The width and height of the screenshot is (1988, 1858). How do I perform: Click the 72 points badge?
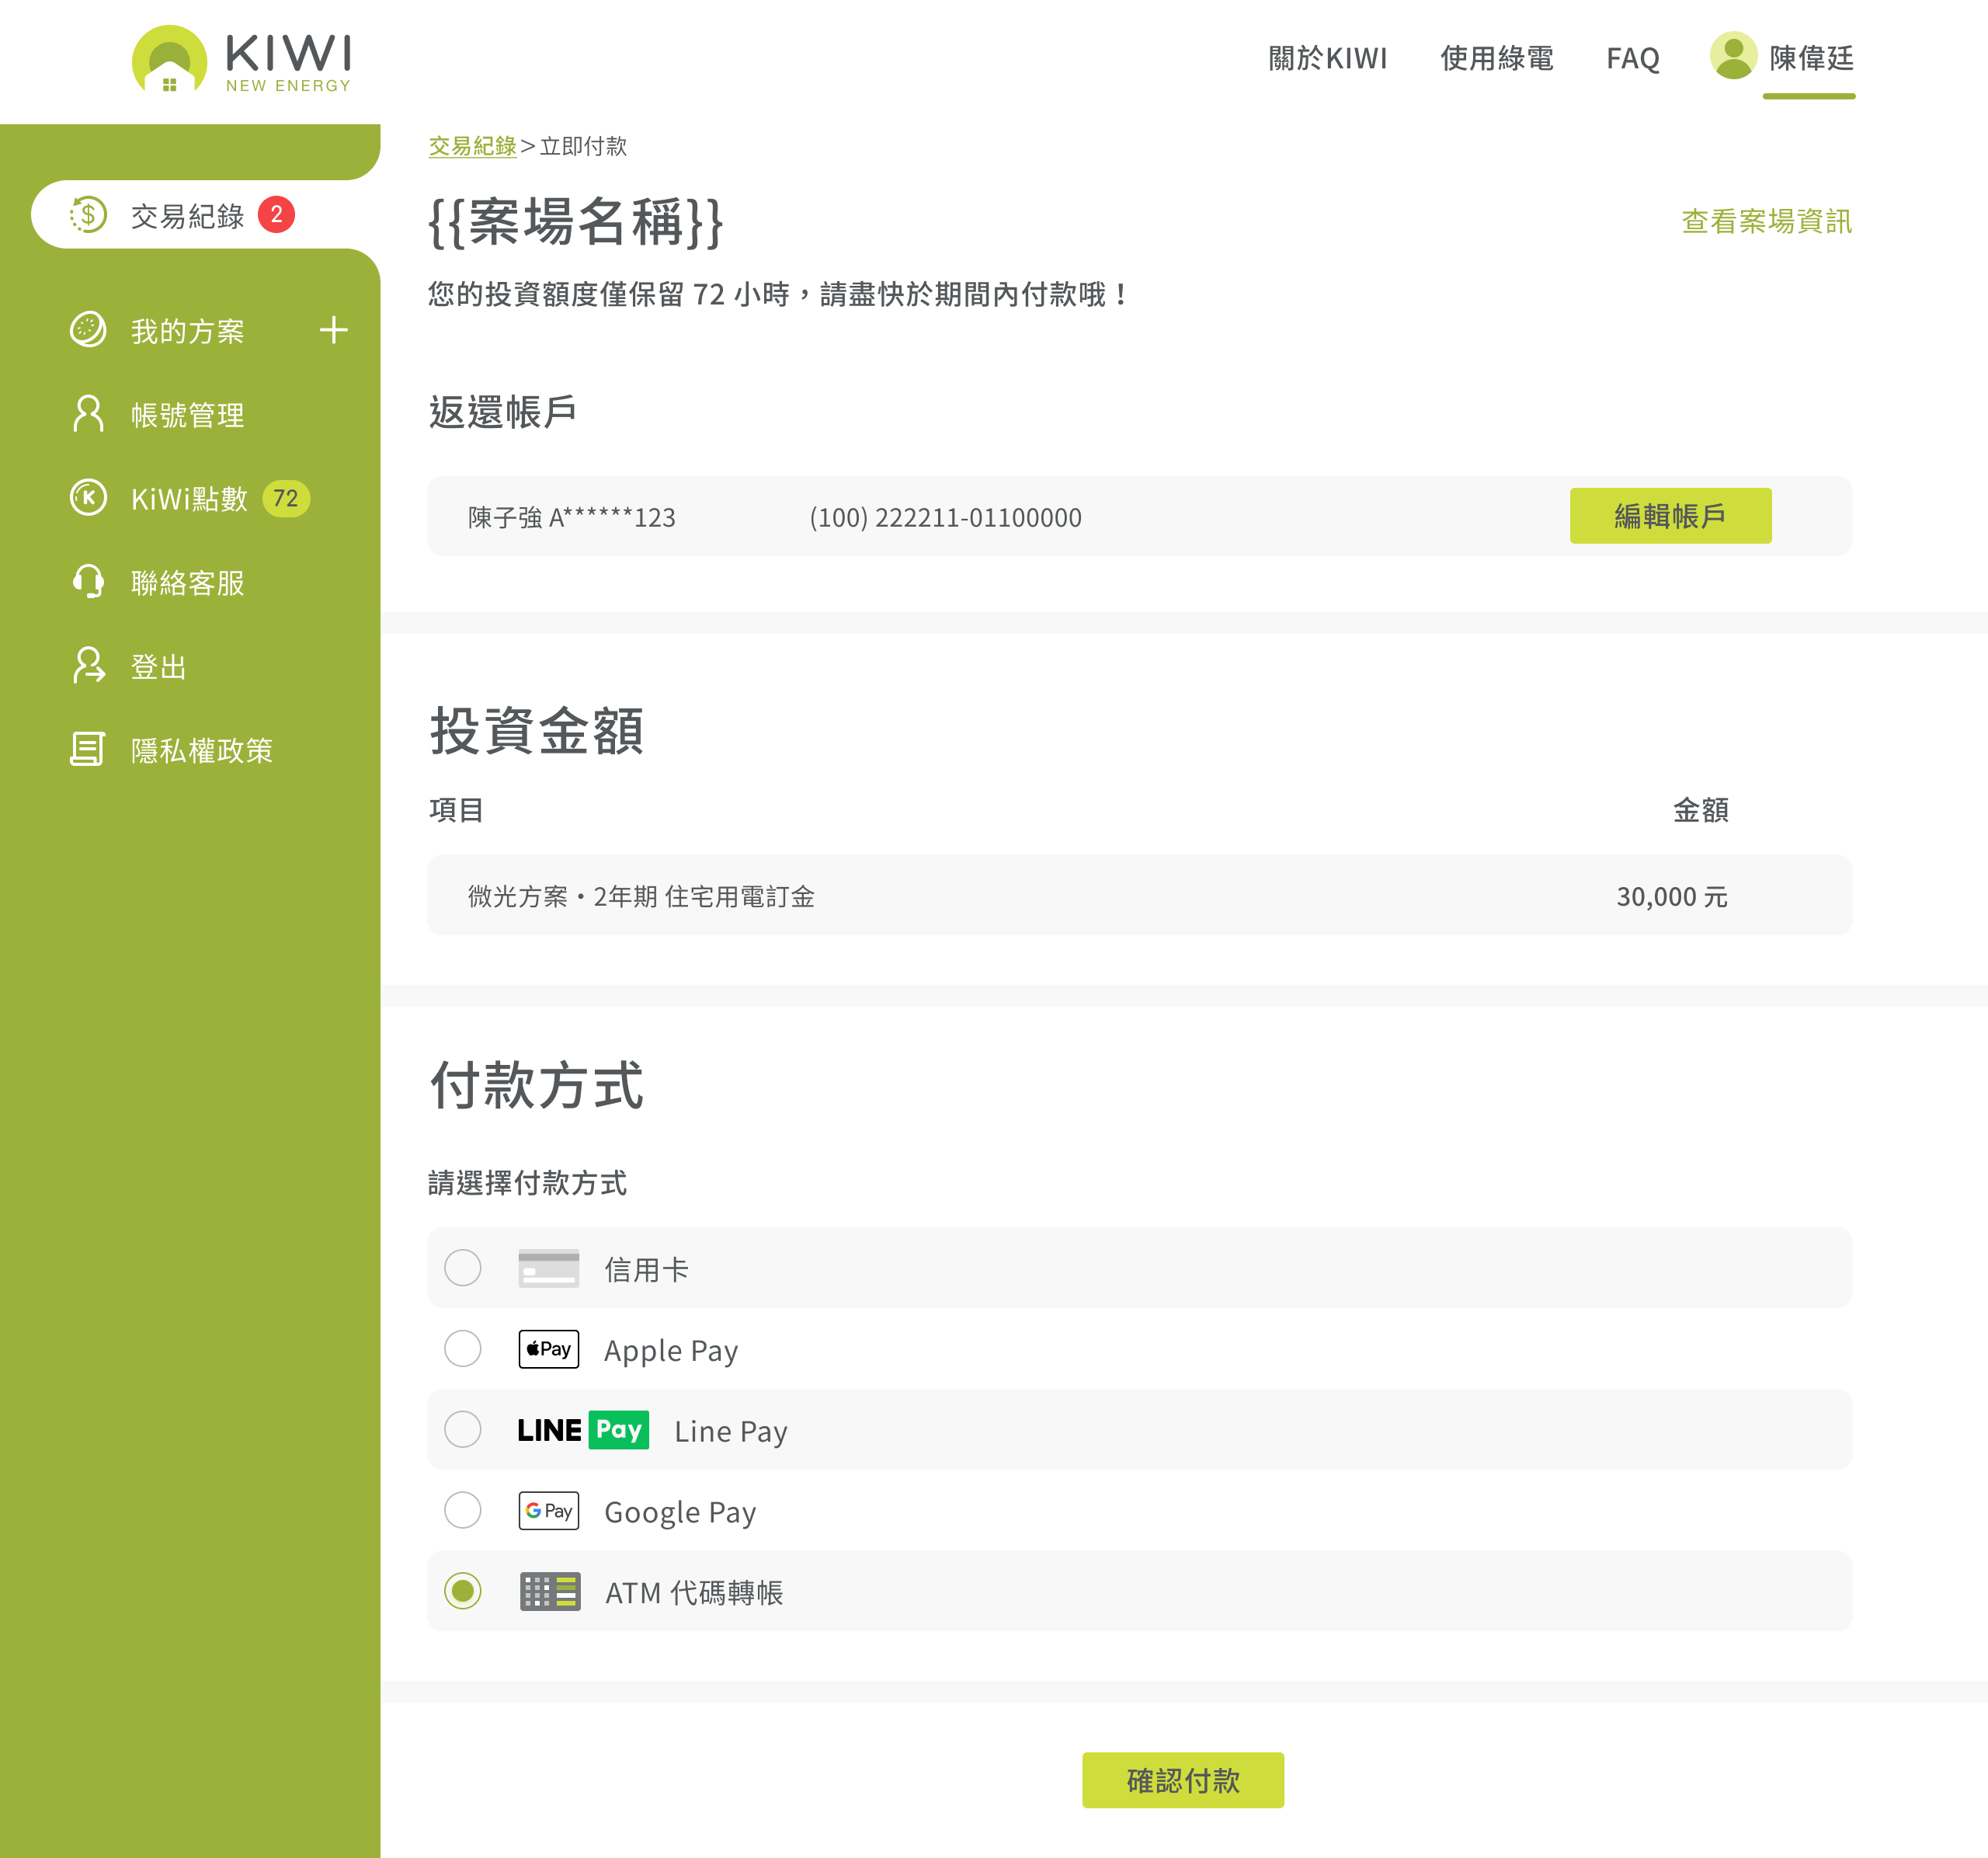click(286, 498)
